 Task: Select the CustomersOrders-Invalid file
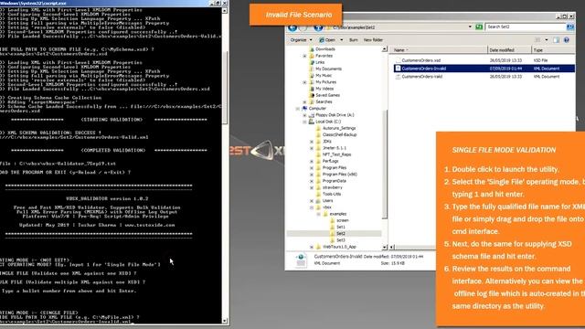[424, 69]
